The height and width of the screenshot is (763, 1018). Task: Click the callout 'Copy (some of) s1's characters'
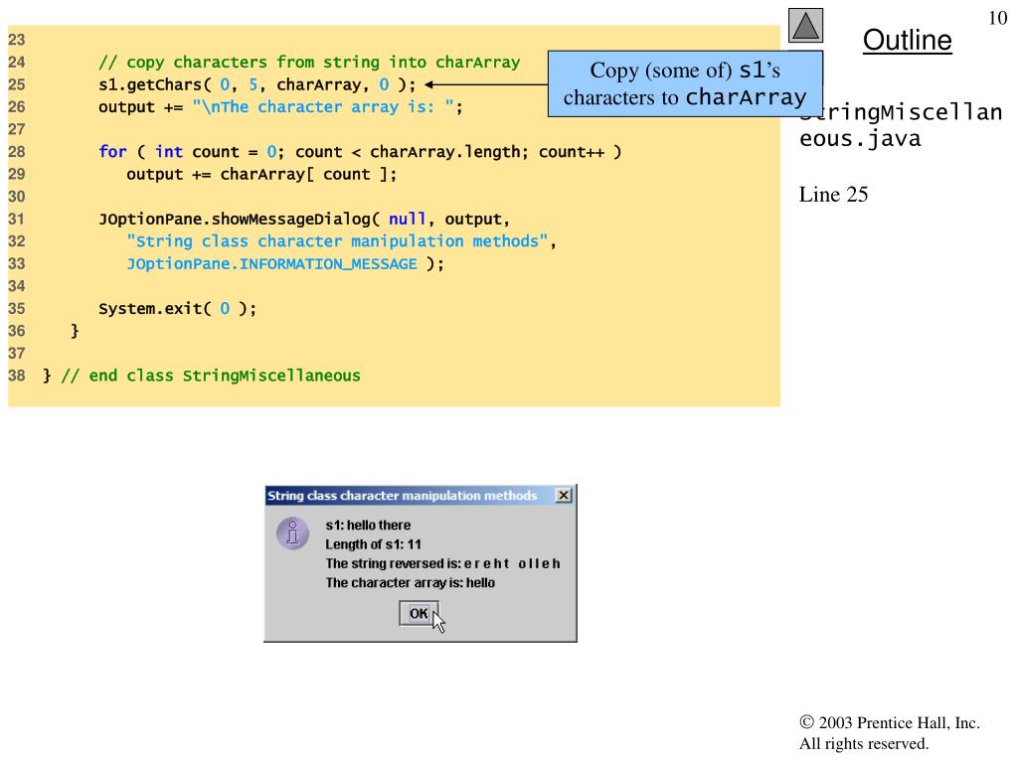(x=685, y=83)
